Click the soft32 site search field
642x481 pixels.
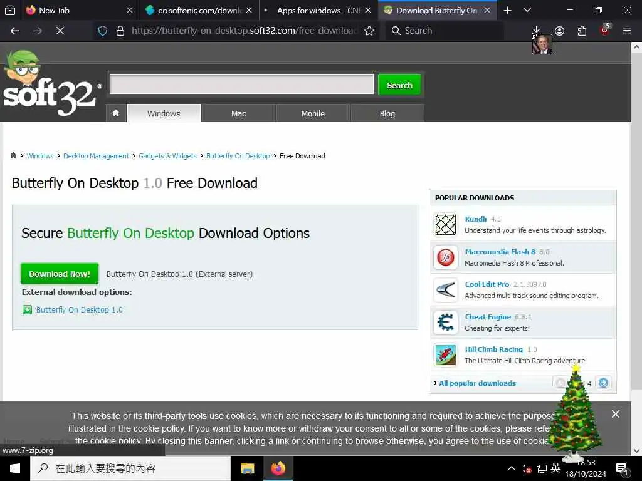pyautogui.click(x=241, y=85)
